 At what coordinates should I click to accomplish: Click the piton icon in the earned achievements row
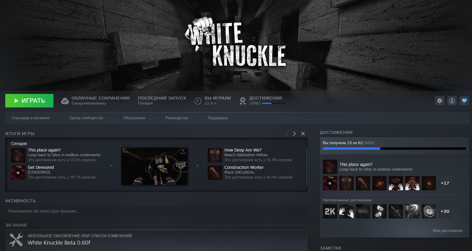pyautogui.click(x=363, y=183)
